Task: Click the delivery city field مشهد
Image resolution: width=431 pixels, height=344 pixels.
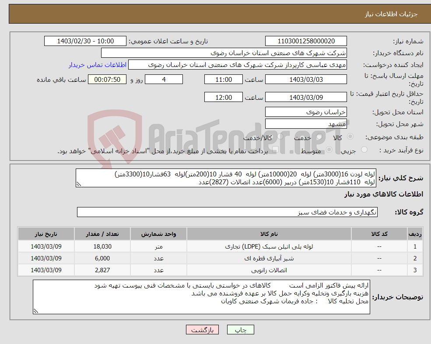Action: click(x=306, y=124)
